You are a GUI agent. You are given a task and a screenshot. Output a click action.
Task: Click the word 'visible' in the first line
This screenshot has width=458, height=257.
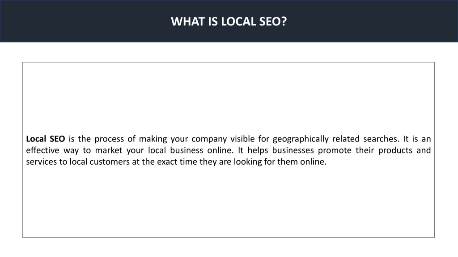pos(242,139)
